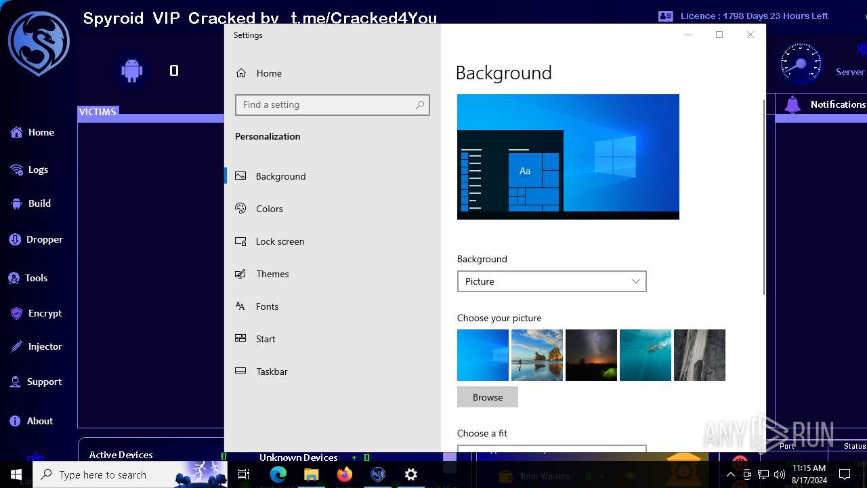Open Dropper in Spyroid sidebar
Image resolution: width=867 pixels, height=488 pixels.
point(35,239)
